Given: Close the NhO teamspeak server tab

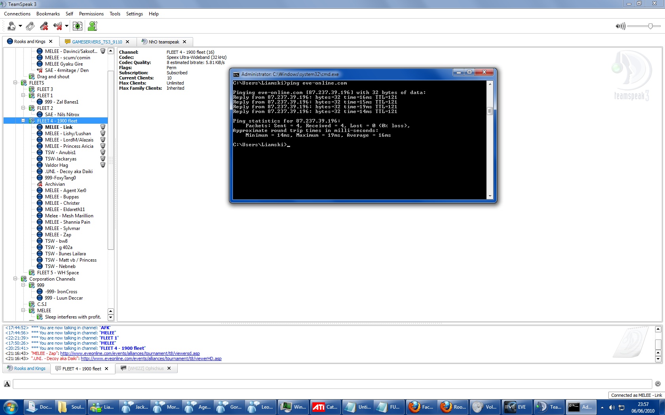Looking at the screenshot, I should coord(184,41).
